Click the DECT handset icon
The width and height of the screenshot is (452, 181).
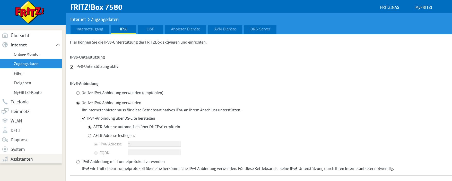coord(5,130)
